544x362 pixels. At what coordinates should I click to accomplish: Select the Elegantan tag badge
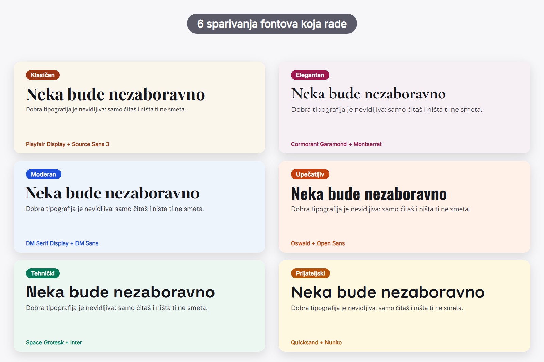coord(310,75)
